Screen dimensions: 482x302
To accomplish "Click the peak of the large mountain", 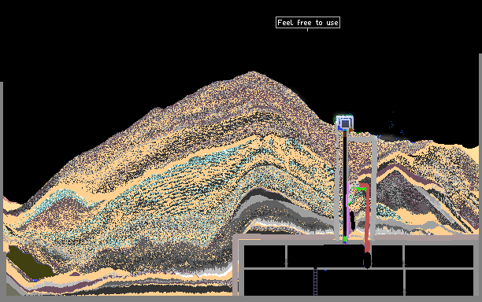I will tap(253, 73).
